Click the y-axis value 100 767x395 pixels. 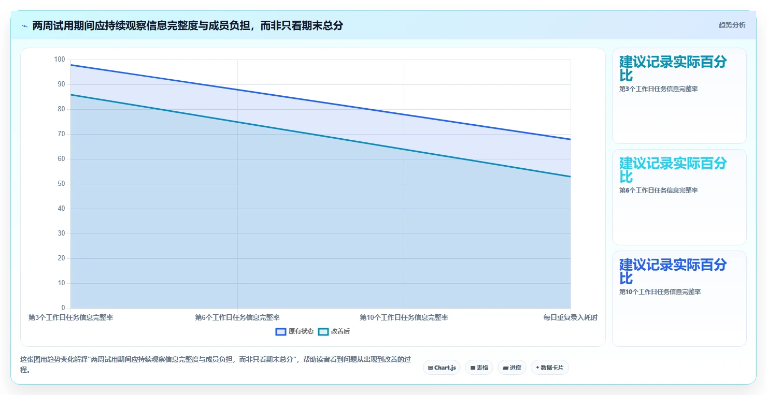[60, 60]
